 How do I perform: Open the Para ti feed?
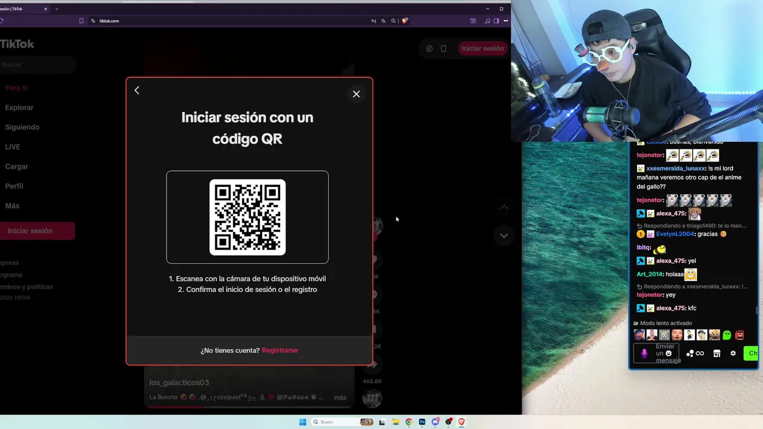16,88
